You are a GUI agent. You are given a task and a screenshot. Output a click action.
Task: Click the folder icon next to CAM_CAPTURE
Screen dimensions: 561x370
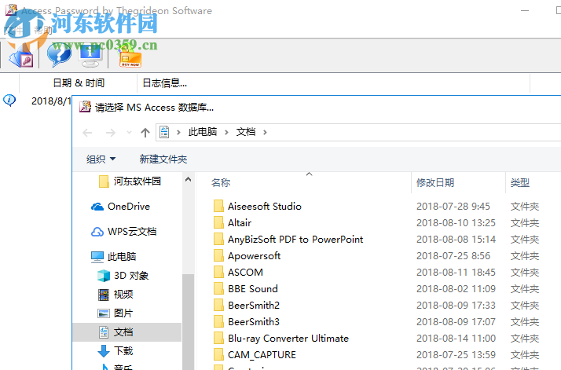(x=218, y=354)
